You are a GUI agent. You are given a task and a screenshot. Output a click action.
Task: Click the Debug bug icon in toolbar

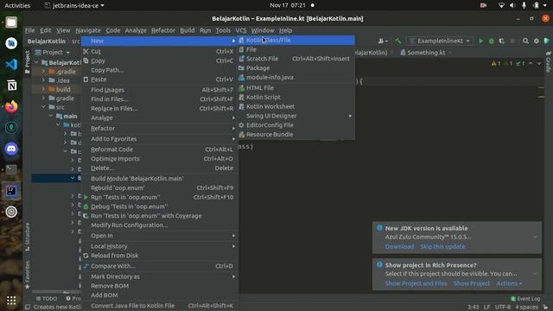point(492,41)
